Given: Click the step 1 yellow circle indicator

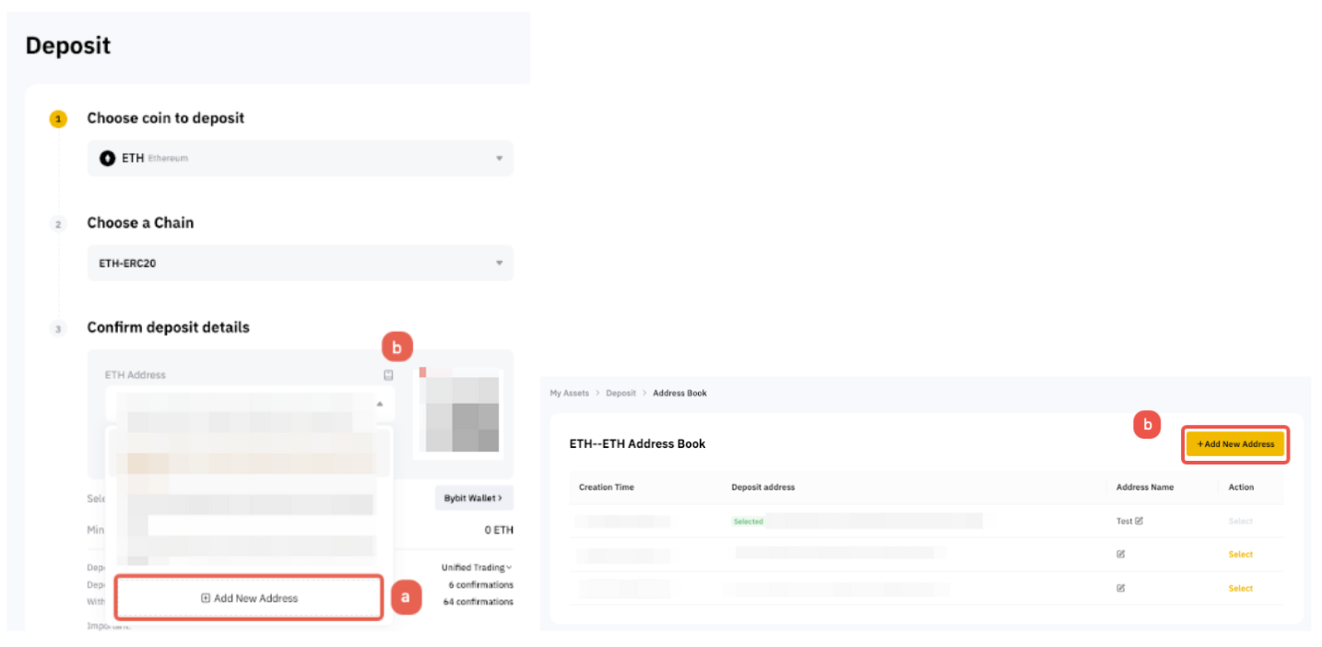Looking at the screenshot, I should [58, 119].
